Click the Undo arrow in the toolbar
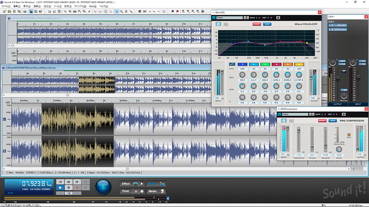Image resolution: width=369 pixels, height=207 pixels. (49, 11)
